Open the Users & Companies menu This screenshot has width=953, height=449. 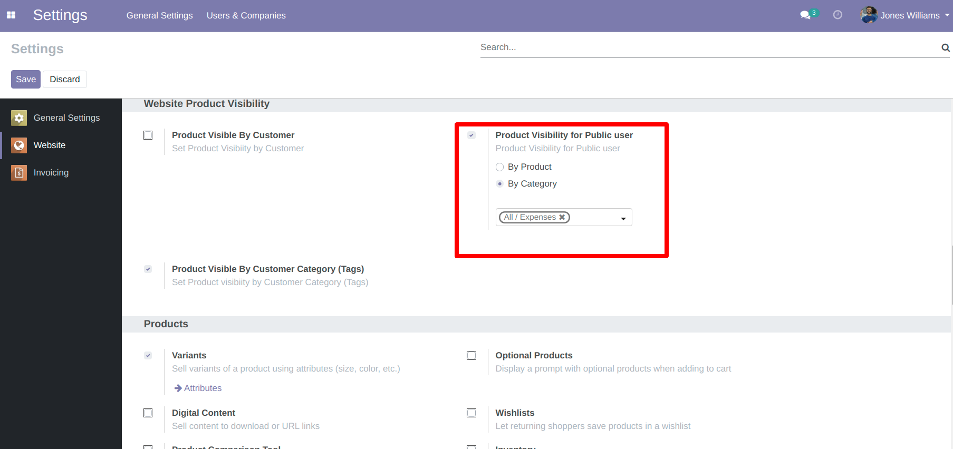coord(246,15)
